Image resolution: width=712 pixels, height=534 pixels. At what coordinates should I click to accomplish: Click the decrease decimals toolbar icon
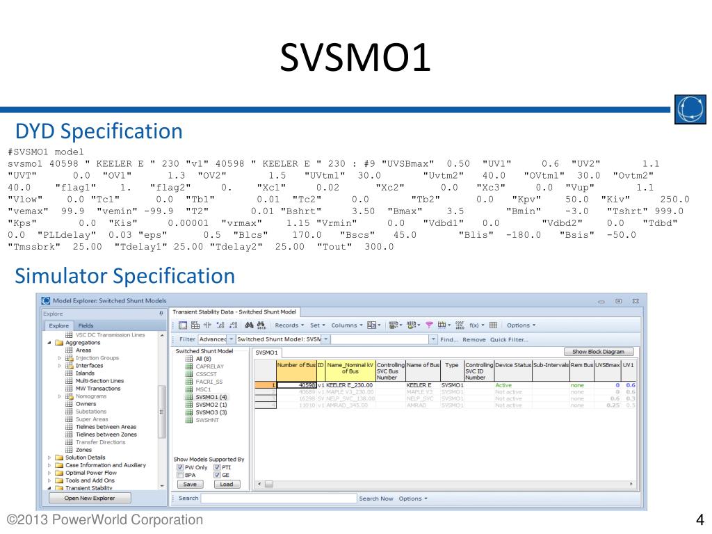[x=234, y=325]
